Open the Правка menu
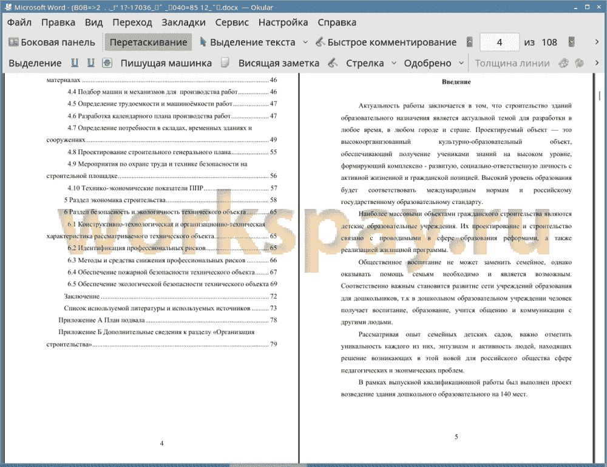This screenshot has height=467, width=607. click(x=58, y=22)
